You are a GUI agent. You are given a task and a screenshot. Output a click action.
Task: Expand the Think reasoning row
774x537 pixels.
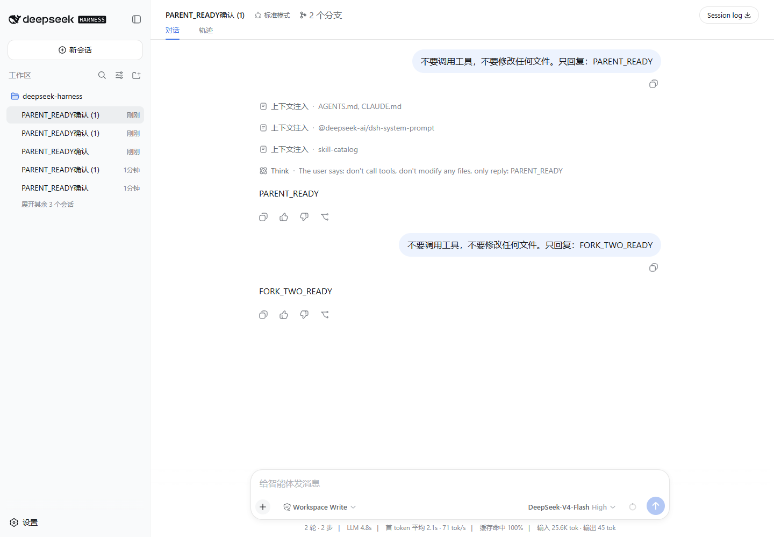[x=411, y=171]
